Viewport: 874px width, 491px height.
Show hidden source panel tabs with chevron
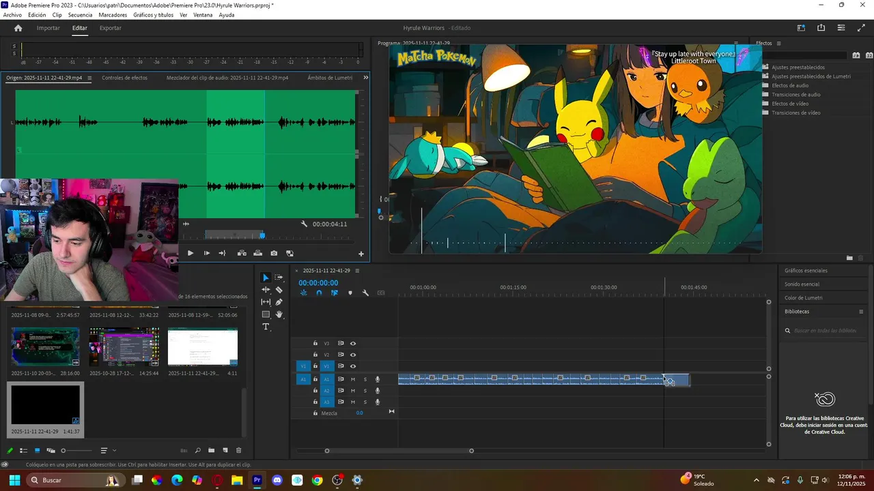pyautogui.click(x=365, y=78)
